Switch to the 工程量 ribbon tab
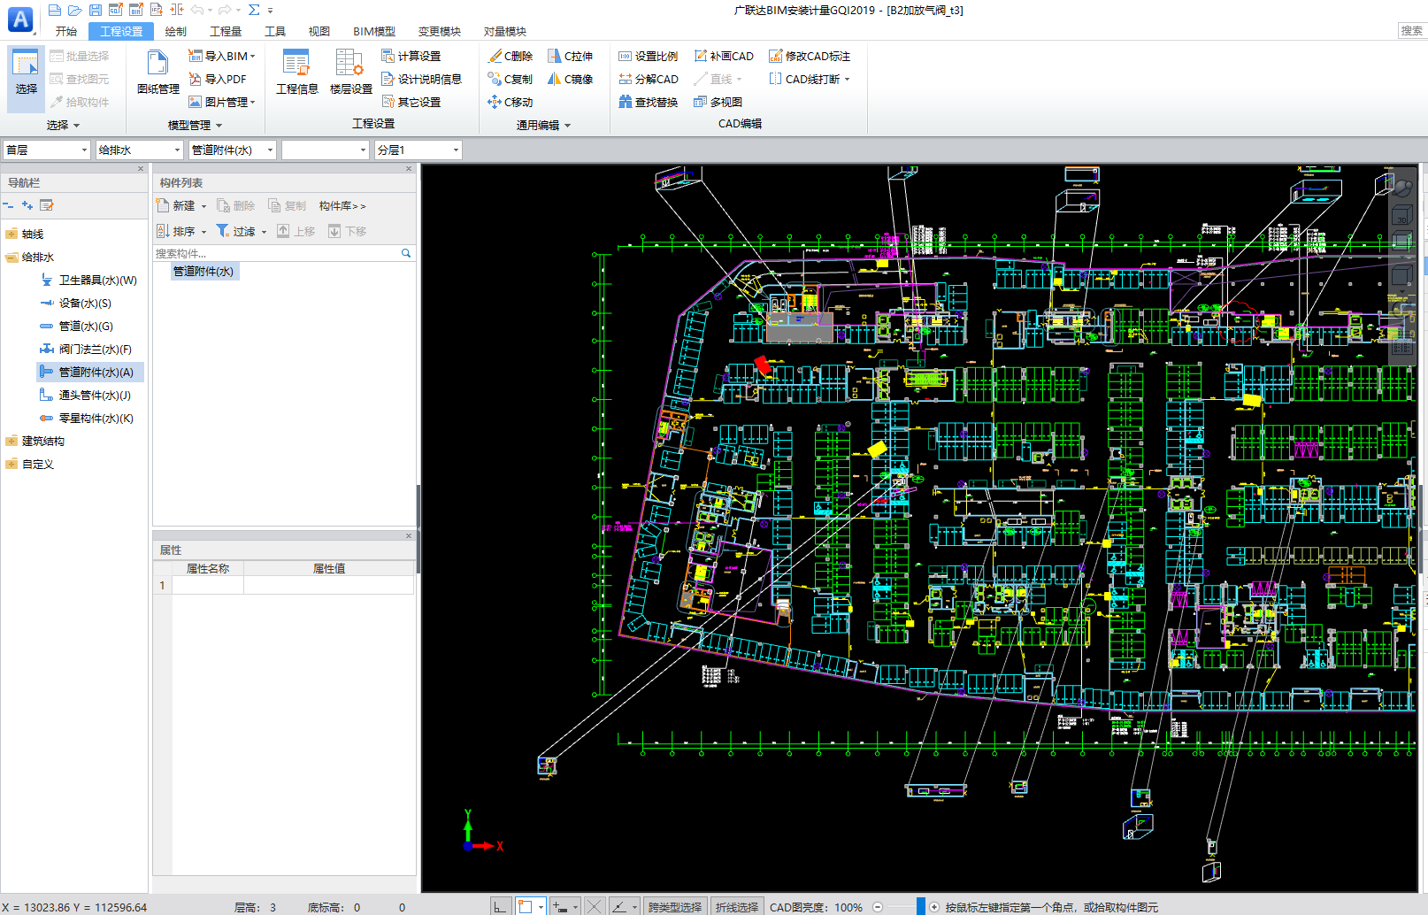 click(x=226, y=31)
